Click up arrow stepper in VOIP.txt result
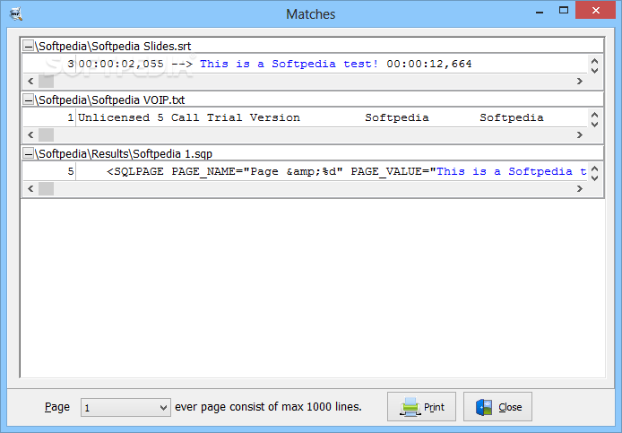This screenshot has height=433, width=622. (594, 115)
